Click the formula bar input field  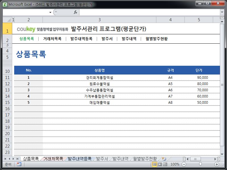pyautogui.click(x=150, y=12)
